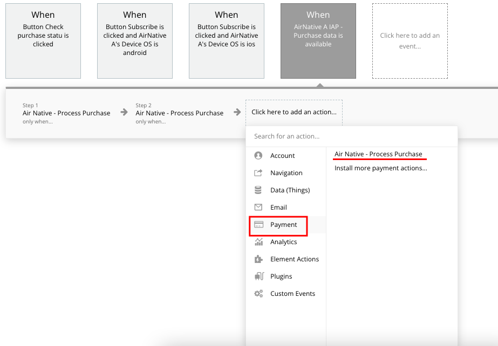498x346 pixels.
Task: Click here to add an event box
Action: [x=410, y=41]
